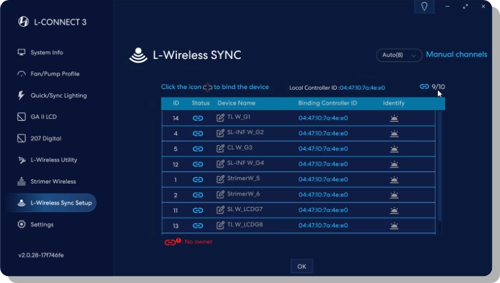This screenshot has width=500, height=283.
Task: Minimize the L-Connect window
Action: click(x=447, y=6)
